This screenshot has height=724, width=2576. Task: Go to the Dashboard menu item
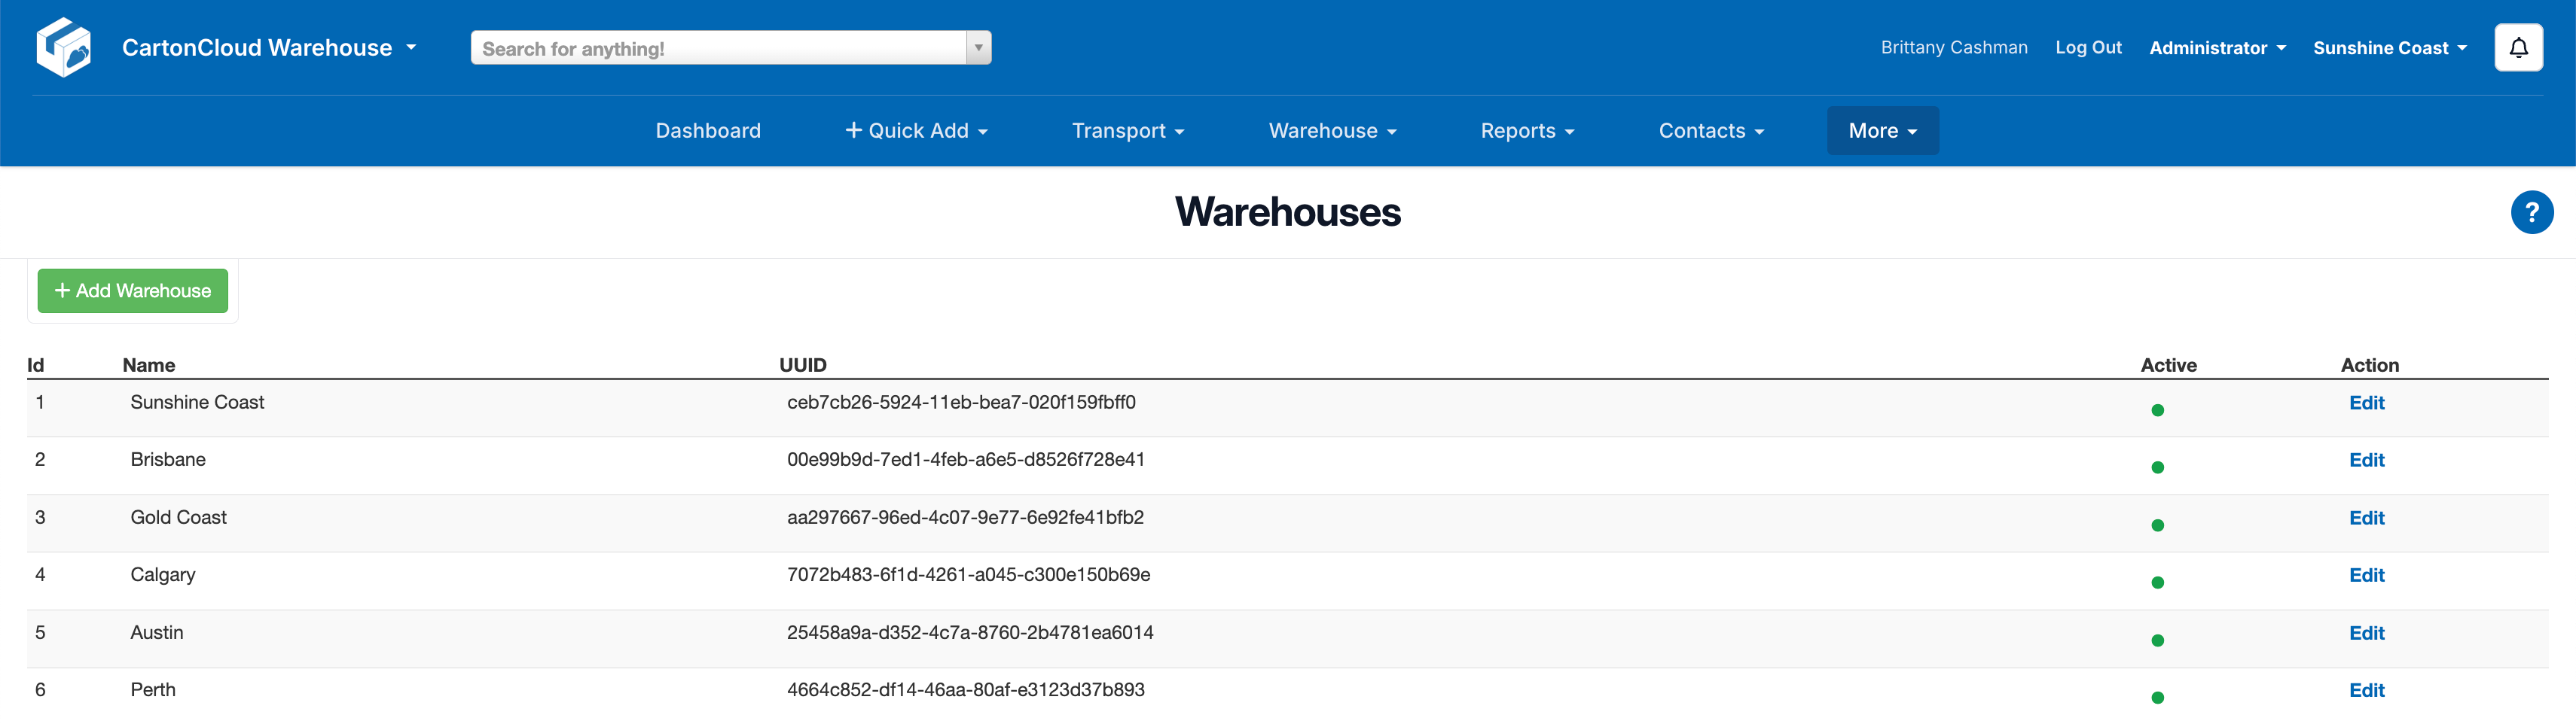click(x=707, y=131)
